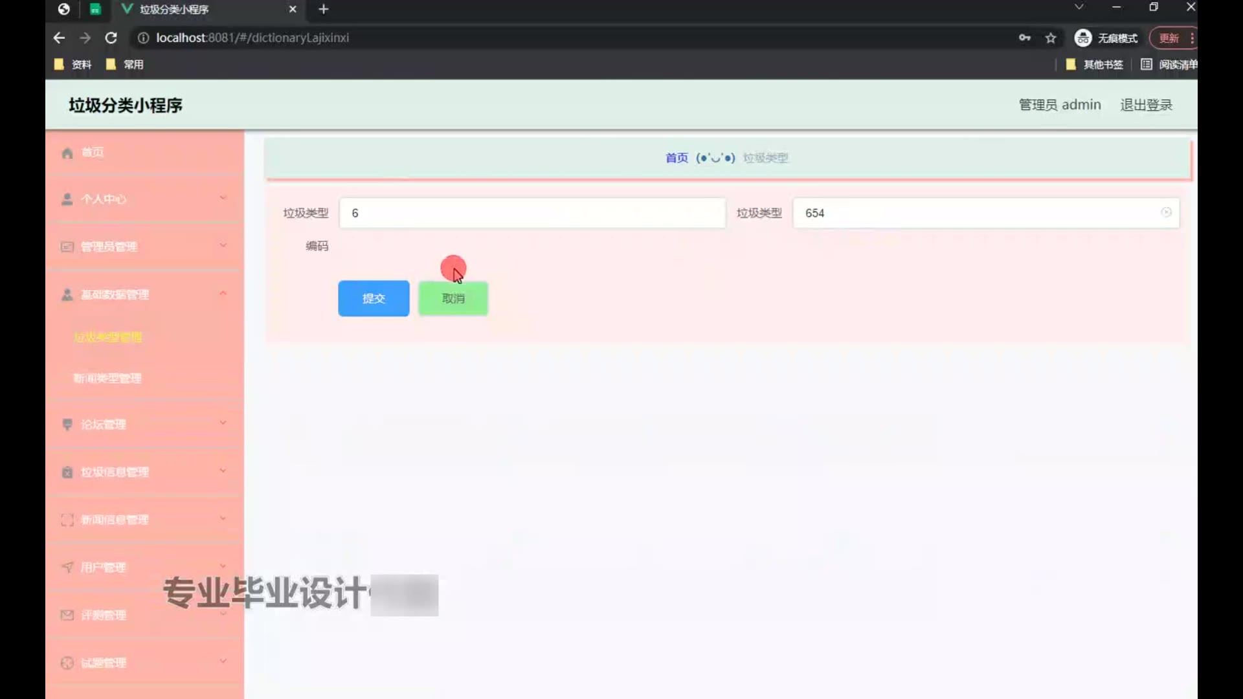Open the 新闻类型管理 submenu item
The width and height of the screenshot is (1243, 699).
coord(107,379)
